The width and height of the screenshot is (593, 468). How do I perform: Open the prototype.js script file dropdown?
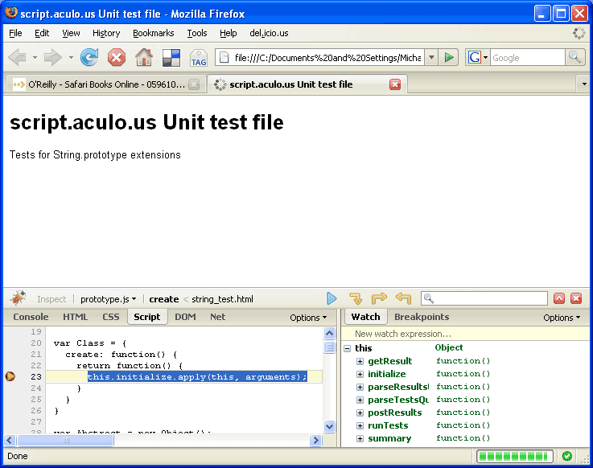coord(108,299)
